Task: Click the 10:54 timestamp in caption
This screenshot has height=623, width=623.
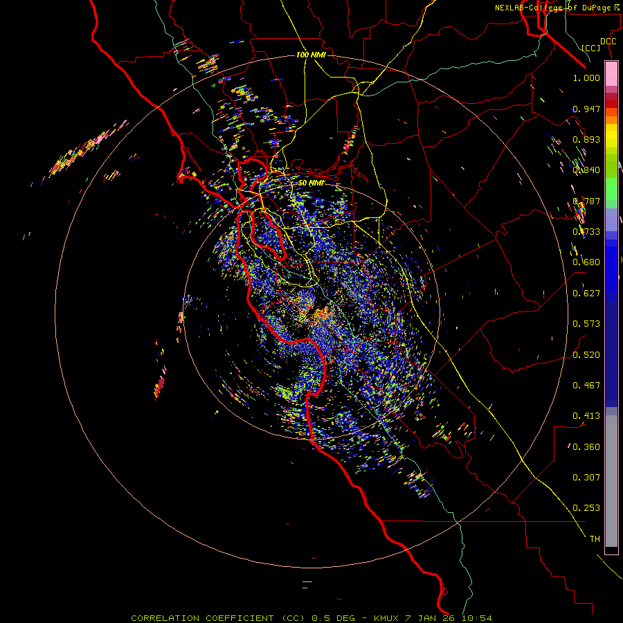Action: point(476,618)
